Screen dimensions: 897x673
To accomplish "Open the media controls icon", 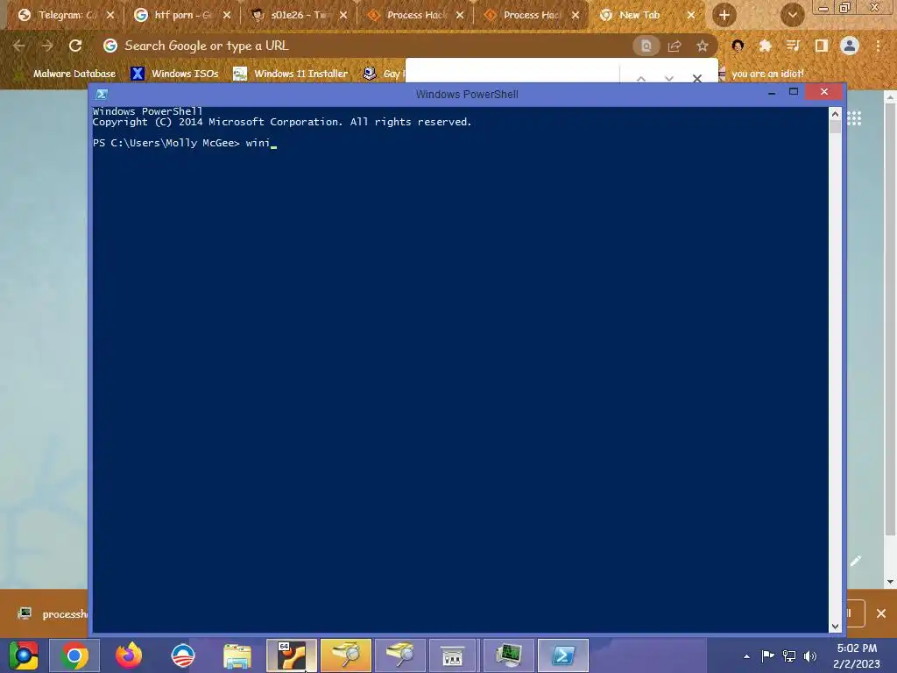I will point(793,46).
